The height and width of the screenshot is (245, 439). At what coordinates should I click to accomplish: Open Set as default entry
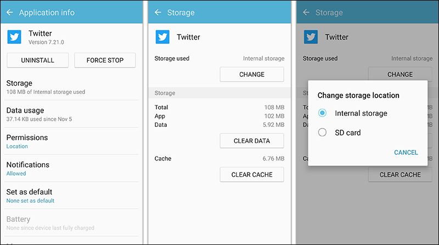pos(71,196)
